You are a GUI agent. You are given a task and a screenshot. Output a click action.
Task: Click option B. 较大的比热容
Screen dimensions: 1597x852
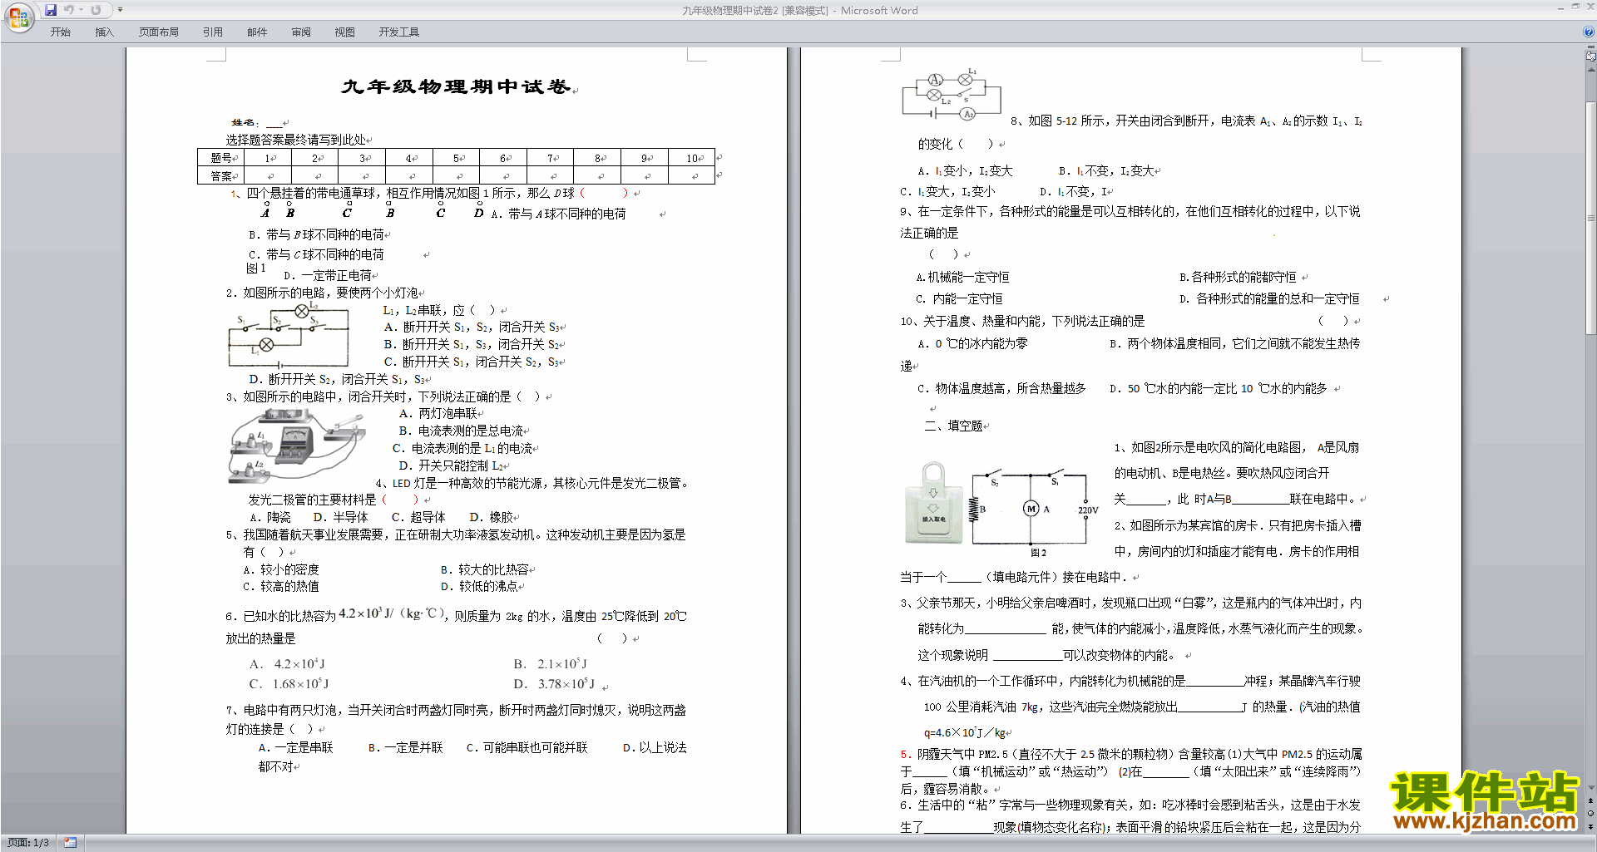coord(485,569)
